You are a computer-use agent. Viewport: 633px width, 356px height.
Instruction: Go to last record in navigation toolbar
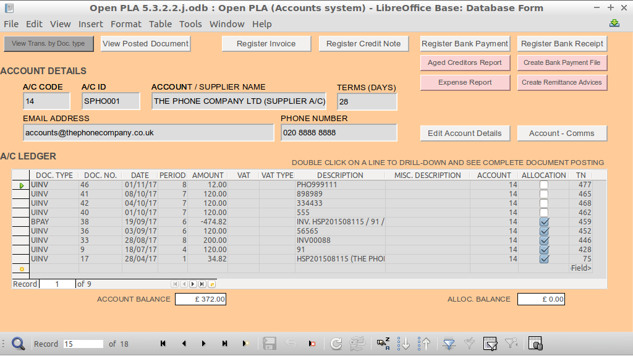(x=224, y=344)
